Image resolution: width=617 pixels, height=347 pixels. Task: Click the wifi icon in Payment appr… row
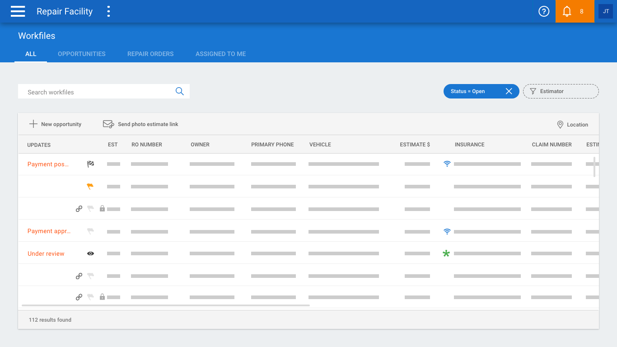pyautogui.click(x=447, y=231)
